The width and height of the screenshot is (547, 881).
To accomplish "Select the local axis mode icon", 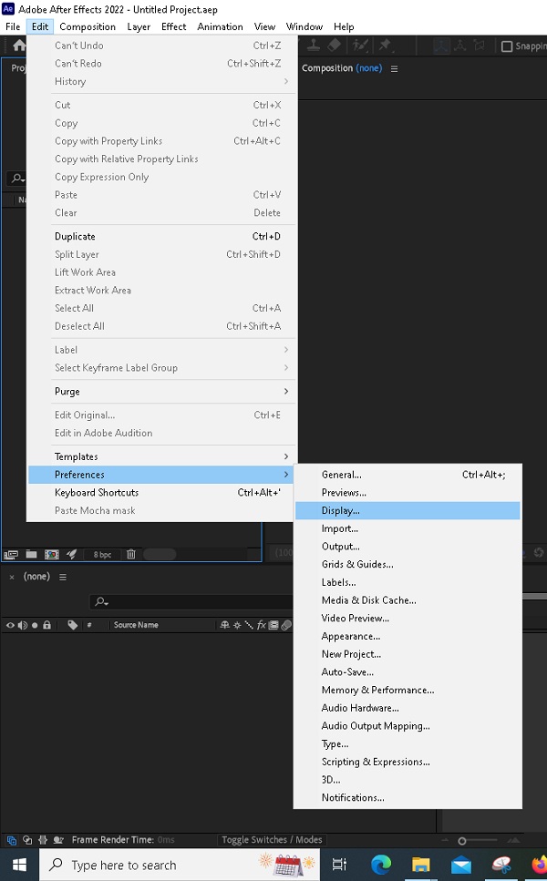I will point(441,46).
